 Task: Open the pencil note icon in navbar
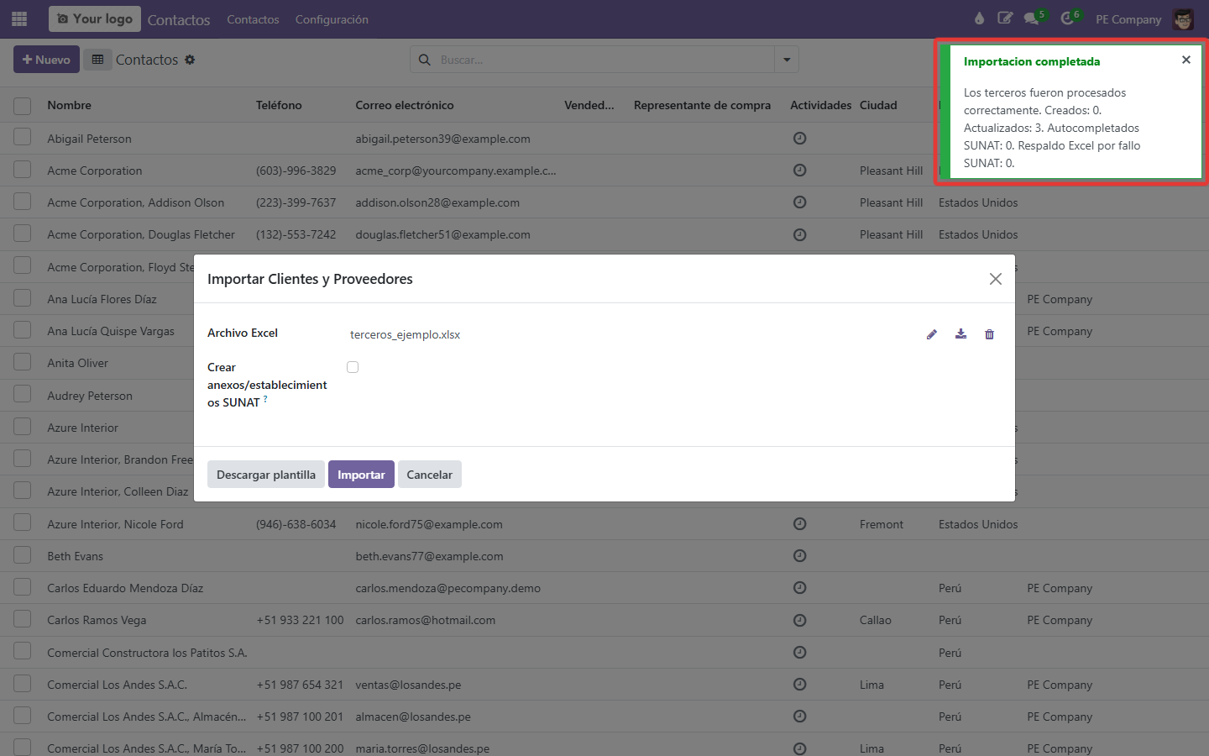[1005, 18]
